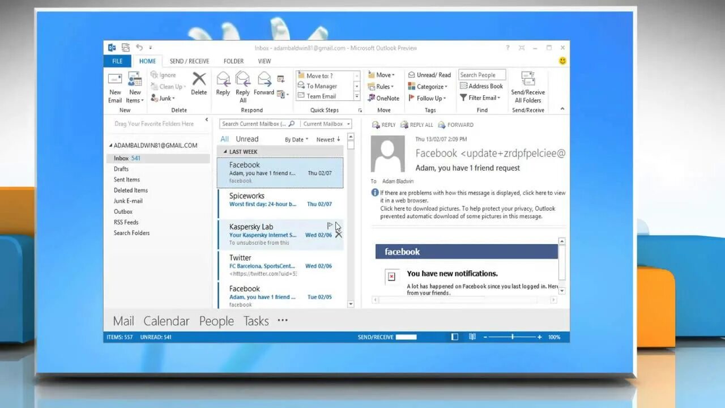Select the Inbox folder

point(158,159)
